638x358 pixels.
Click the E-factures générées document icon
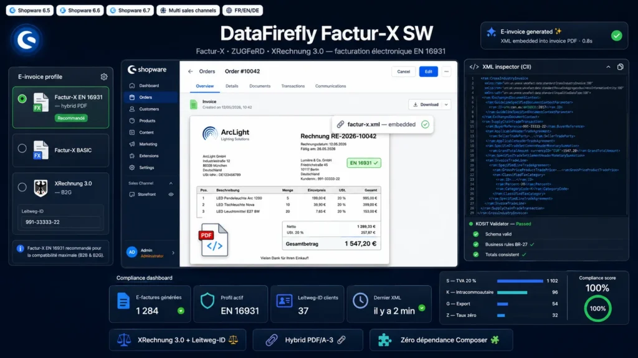click(123, 301)
